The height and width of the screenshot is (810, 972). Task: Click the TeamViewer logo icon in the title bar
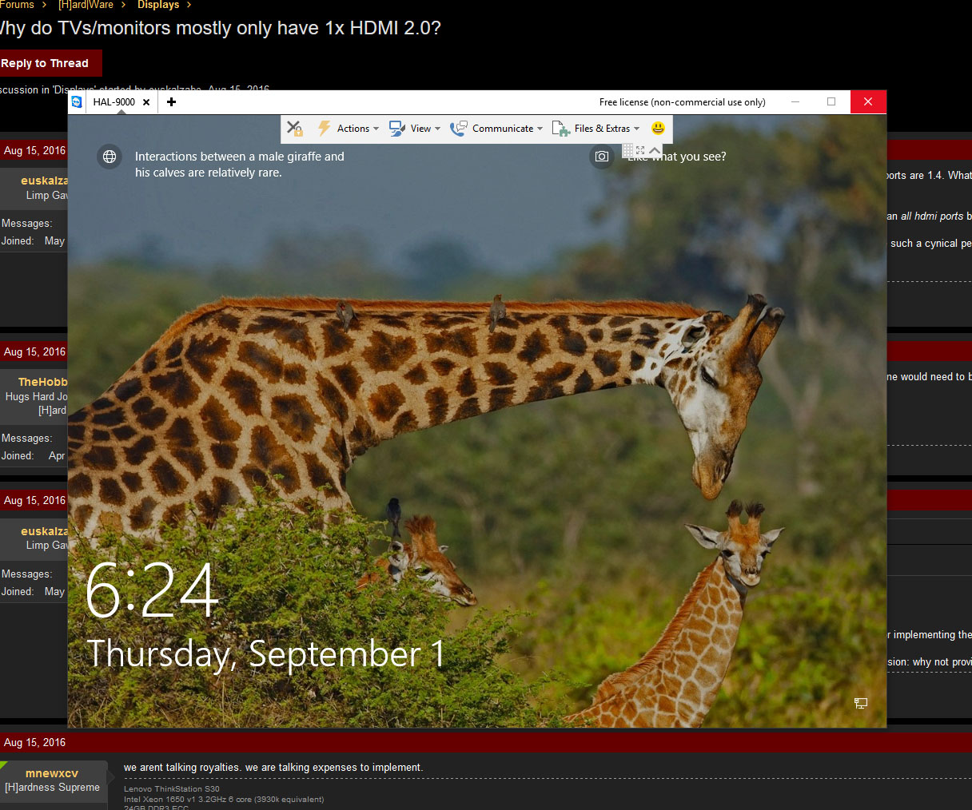click(77, 101)
